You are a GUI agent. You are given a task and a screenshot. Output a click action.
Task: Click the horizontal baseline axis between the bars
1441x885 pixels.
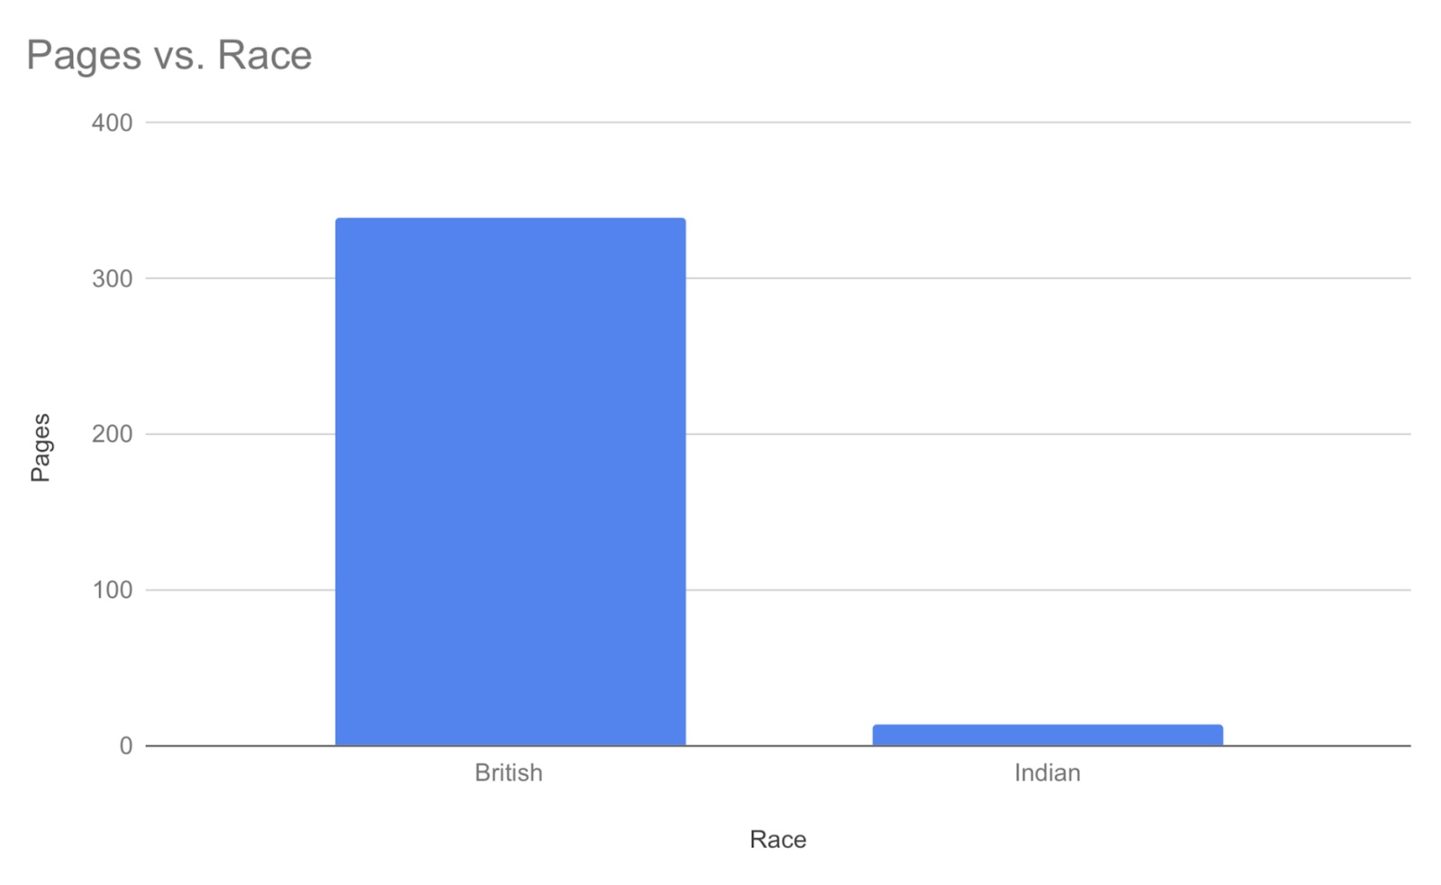[x=779, y=745]
